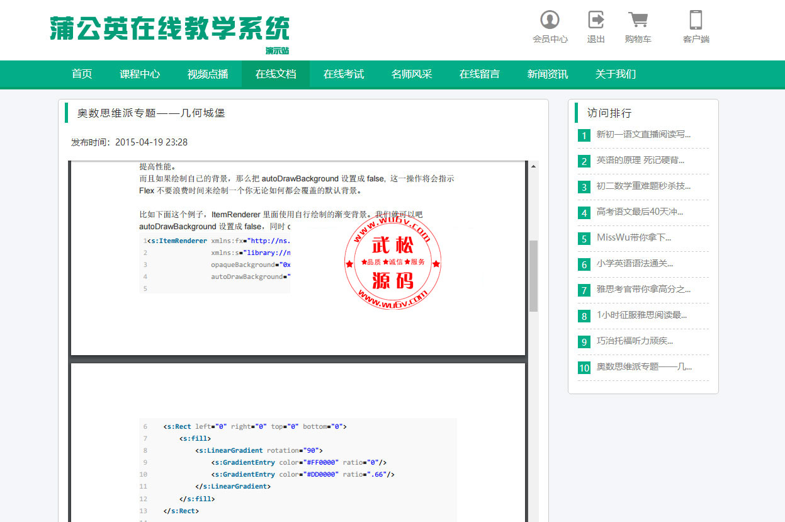Open the shopping cart icon
This screenshot has width=785, height=522.
pyautogui.click(x=638, y=20)
